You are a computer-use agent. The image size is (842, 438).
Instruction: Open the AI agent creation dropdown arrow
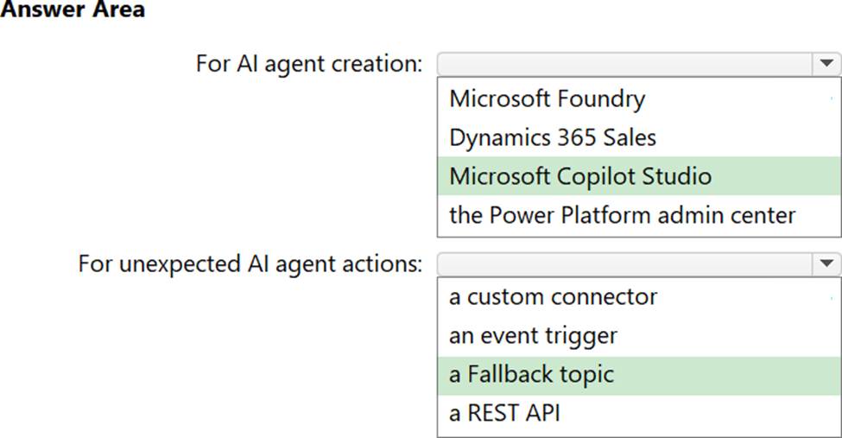tap(826, 64)
